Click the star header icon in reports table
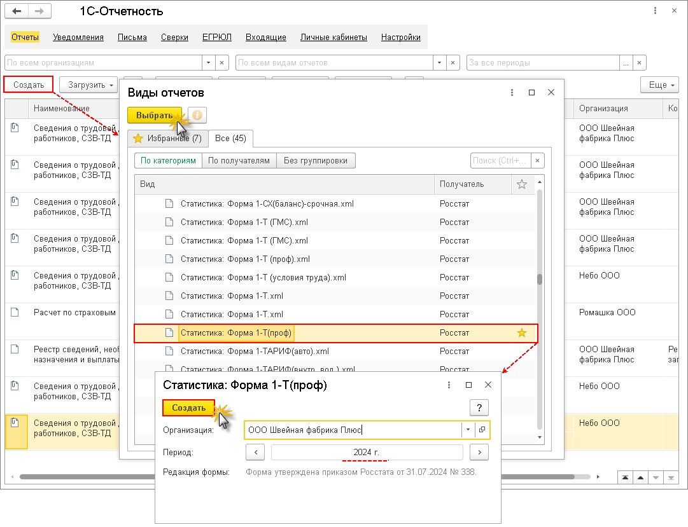Screen dimensions: 688x527 pos(521,184)
